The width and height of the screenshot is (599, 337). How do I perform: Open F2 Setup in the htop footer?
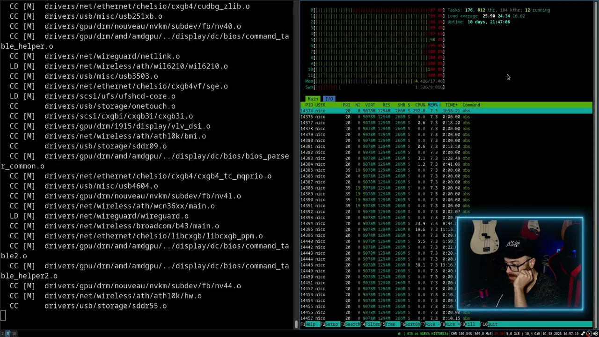[329, 324]
